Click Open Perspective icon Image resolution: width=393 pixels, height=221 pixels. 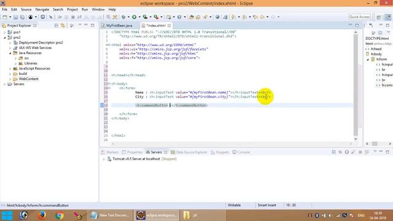pos(379,17)
